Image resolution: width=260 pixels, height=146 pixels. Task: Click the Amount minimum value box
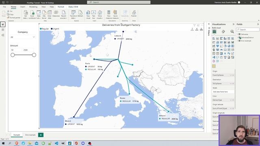(16, 50)
